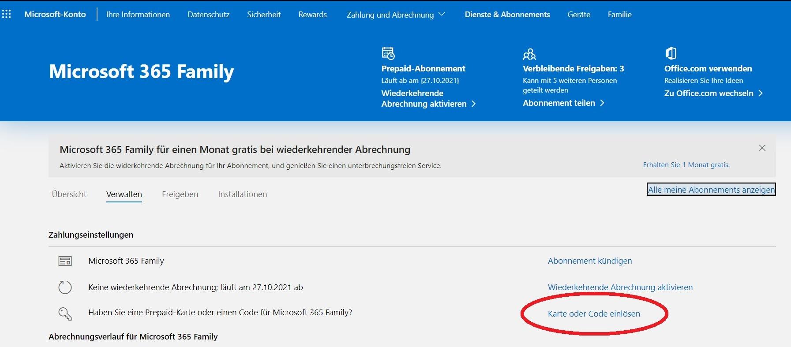791x347 pixels.
Task: Click the Abonnement kündigen link
Action: pyautogui.click(x=590, y=261)
